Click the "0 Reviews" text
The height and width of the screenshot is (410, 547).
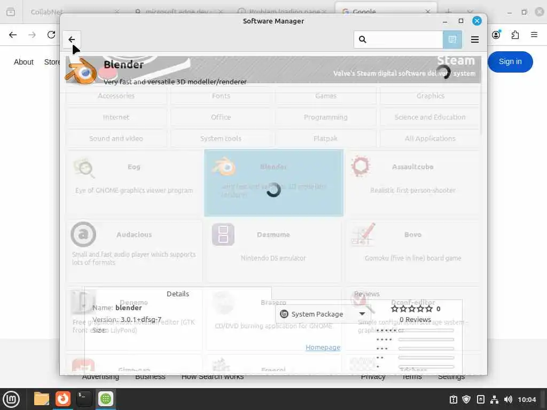[415, 320]
